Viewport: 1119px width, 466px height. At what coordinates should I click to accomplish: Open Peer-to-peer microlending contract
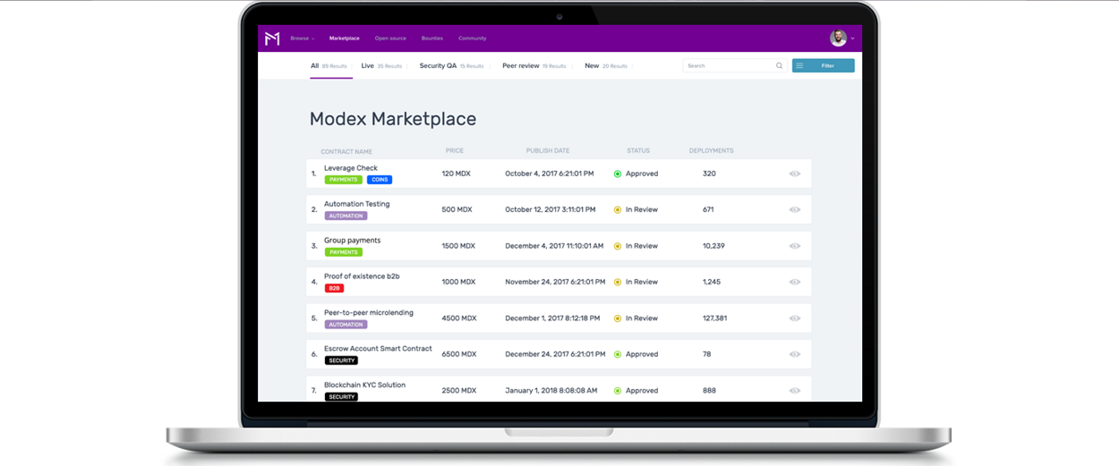369,313
